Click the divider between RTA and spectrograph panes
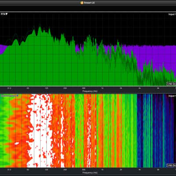The image size is (176, 176). point(88,93)
